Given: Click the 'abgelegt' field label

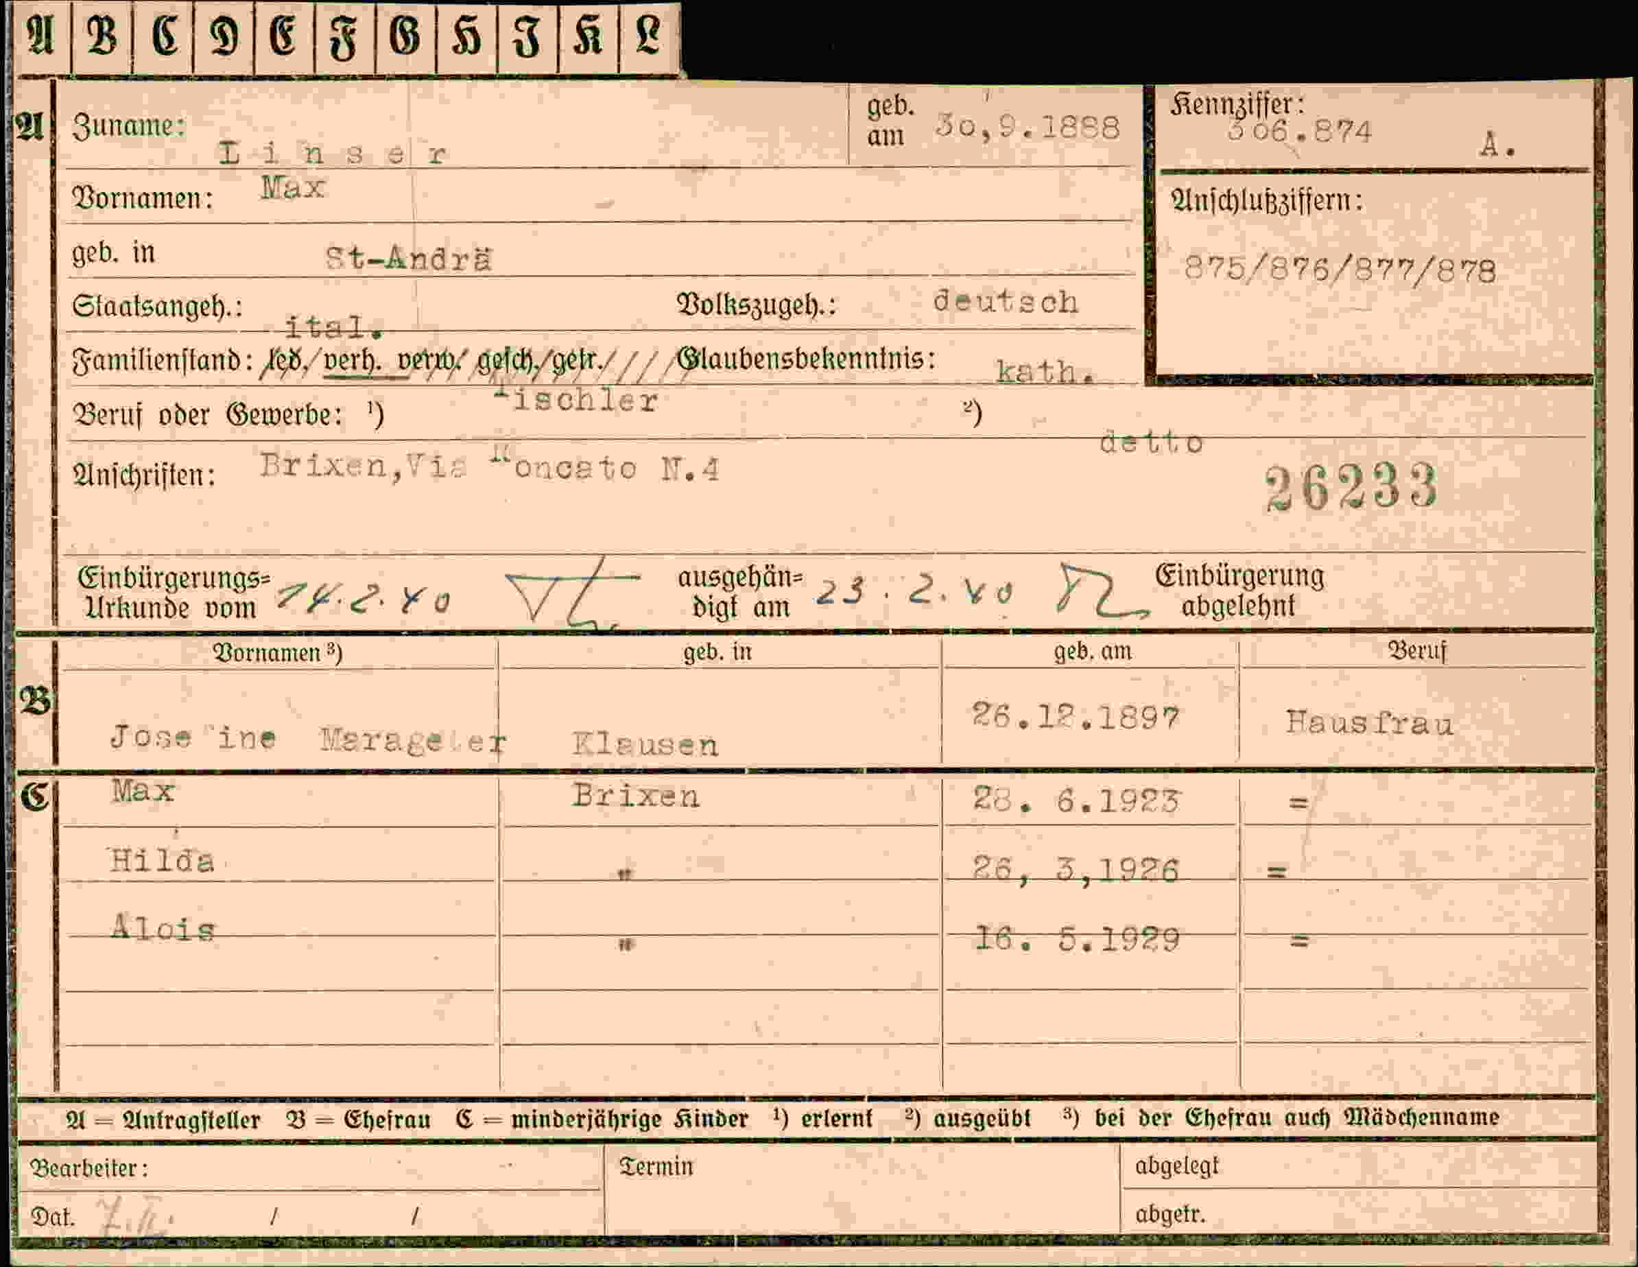Looking at the screenshot, I should click(x=1177, y=1166).
